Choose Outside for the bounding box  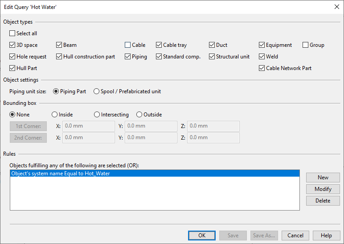(139, 115)
